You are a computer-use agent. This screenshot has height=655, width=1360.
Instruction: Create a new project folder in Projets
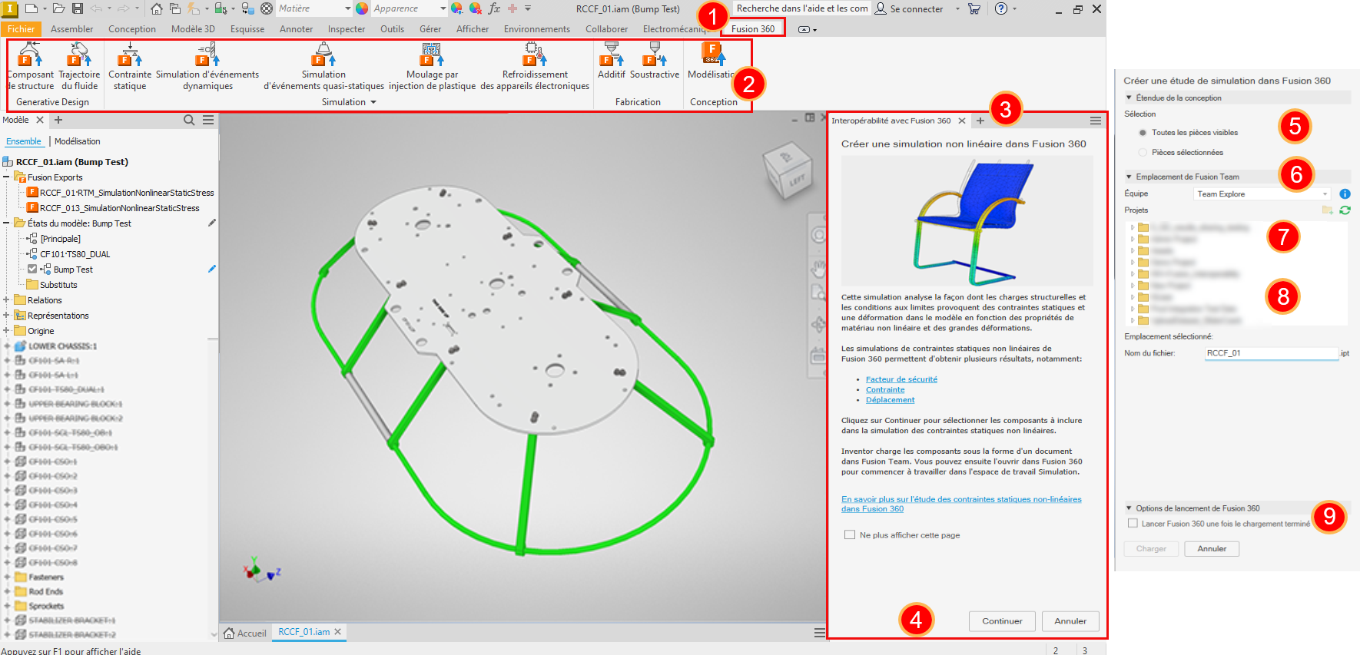(x=1327, y=210)
